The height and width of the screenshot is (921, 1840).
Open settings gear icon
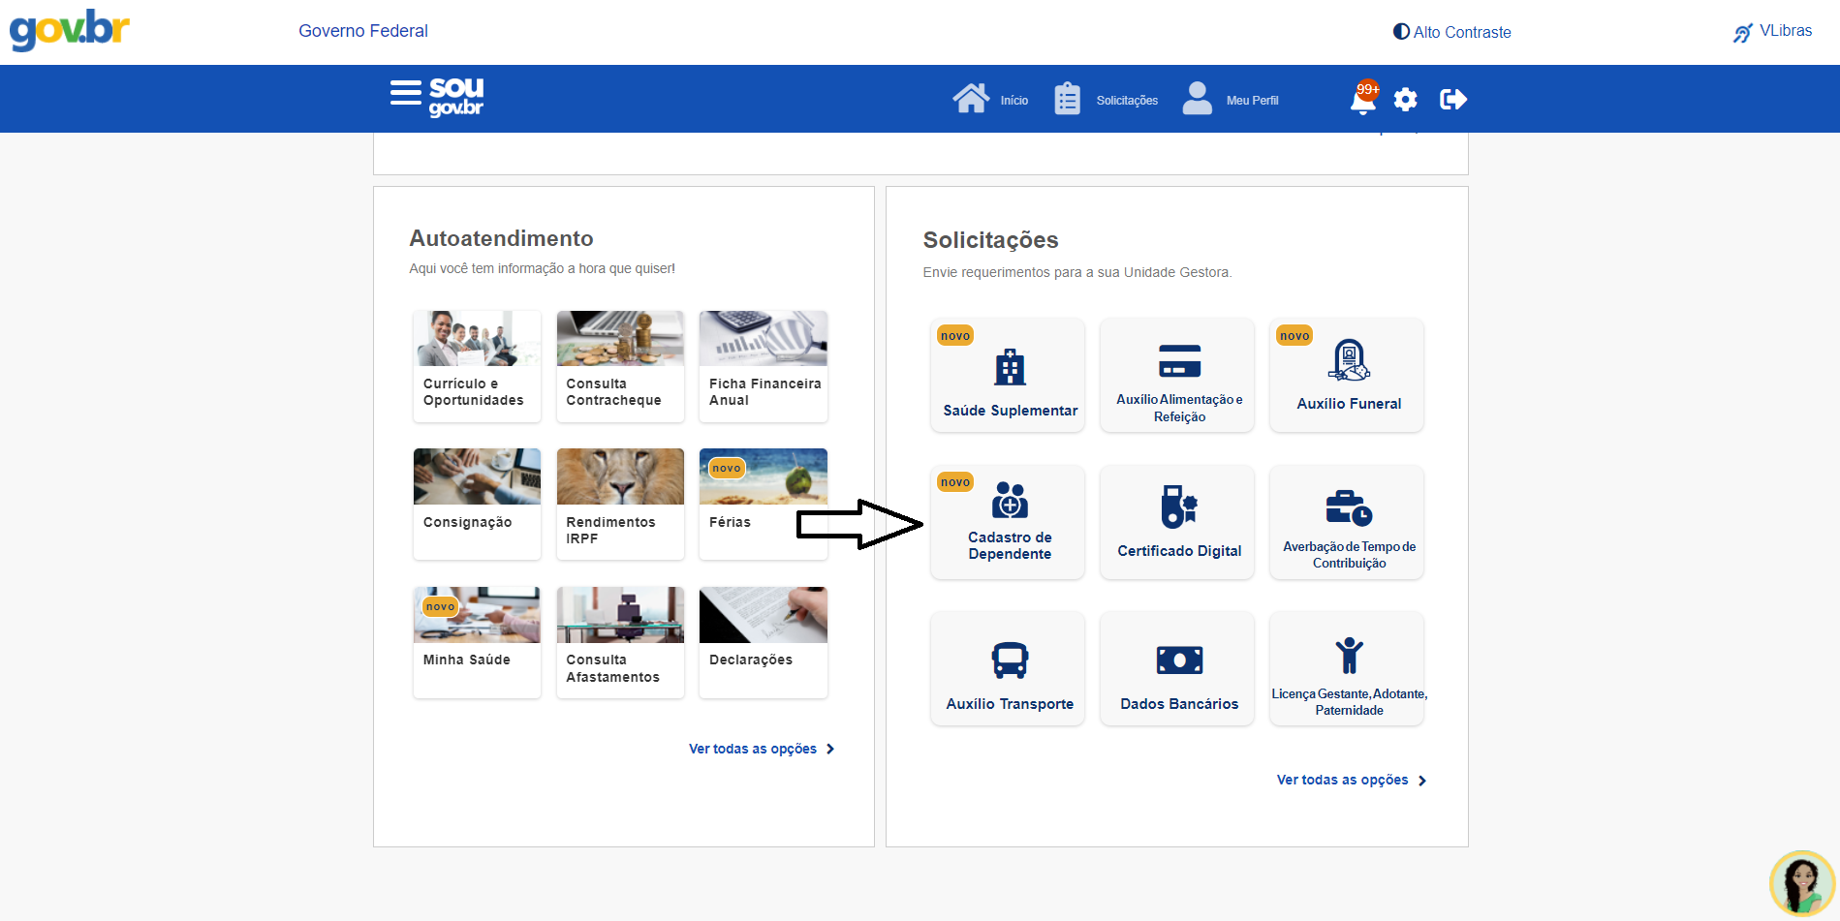(1405, 100)
